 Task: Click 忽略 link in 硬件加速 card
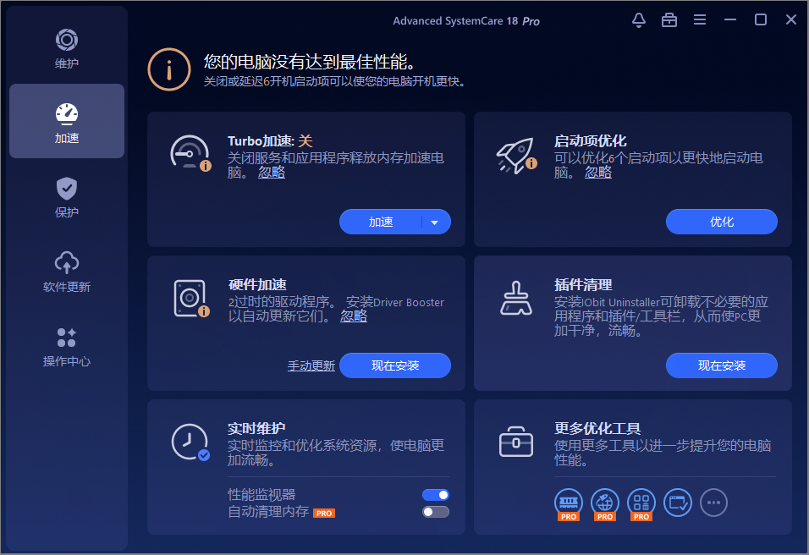(x=354, y=316)
